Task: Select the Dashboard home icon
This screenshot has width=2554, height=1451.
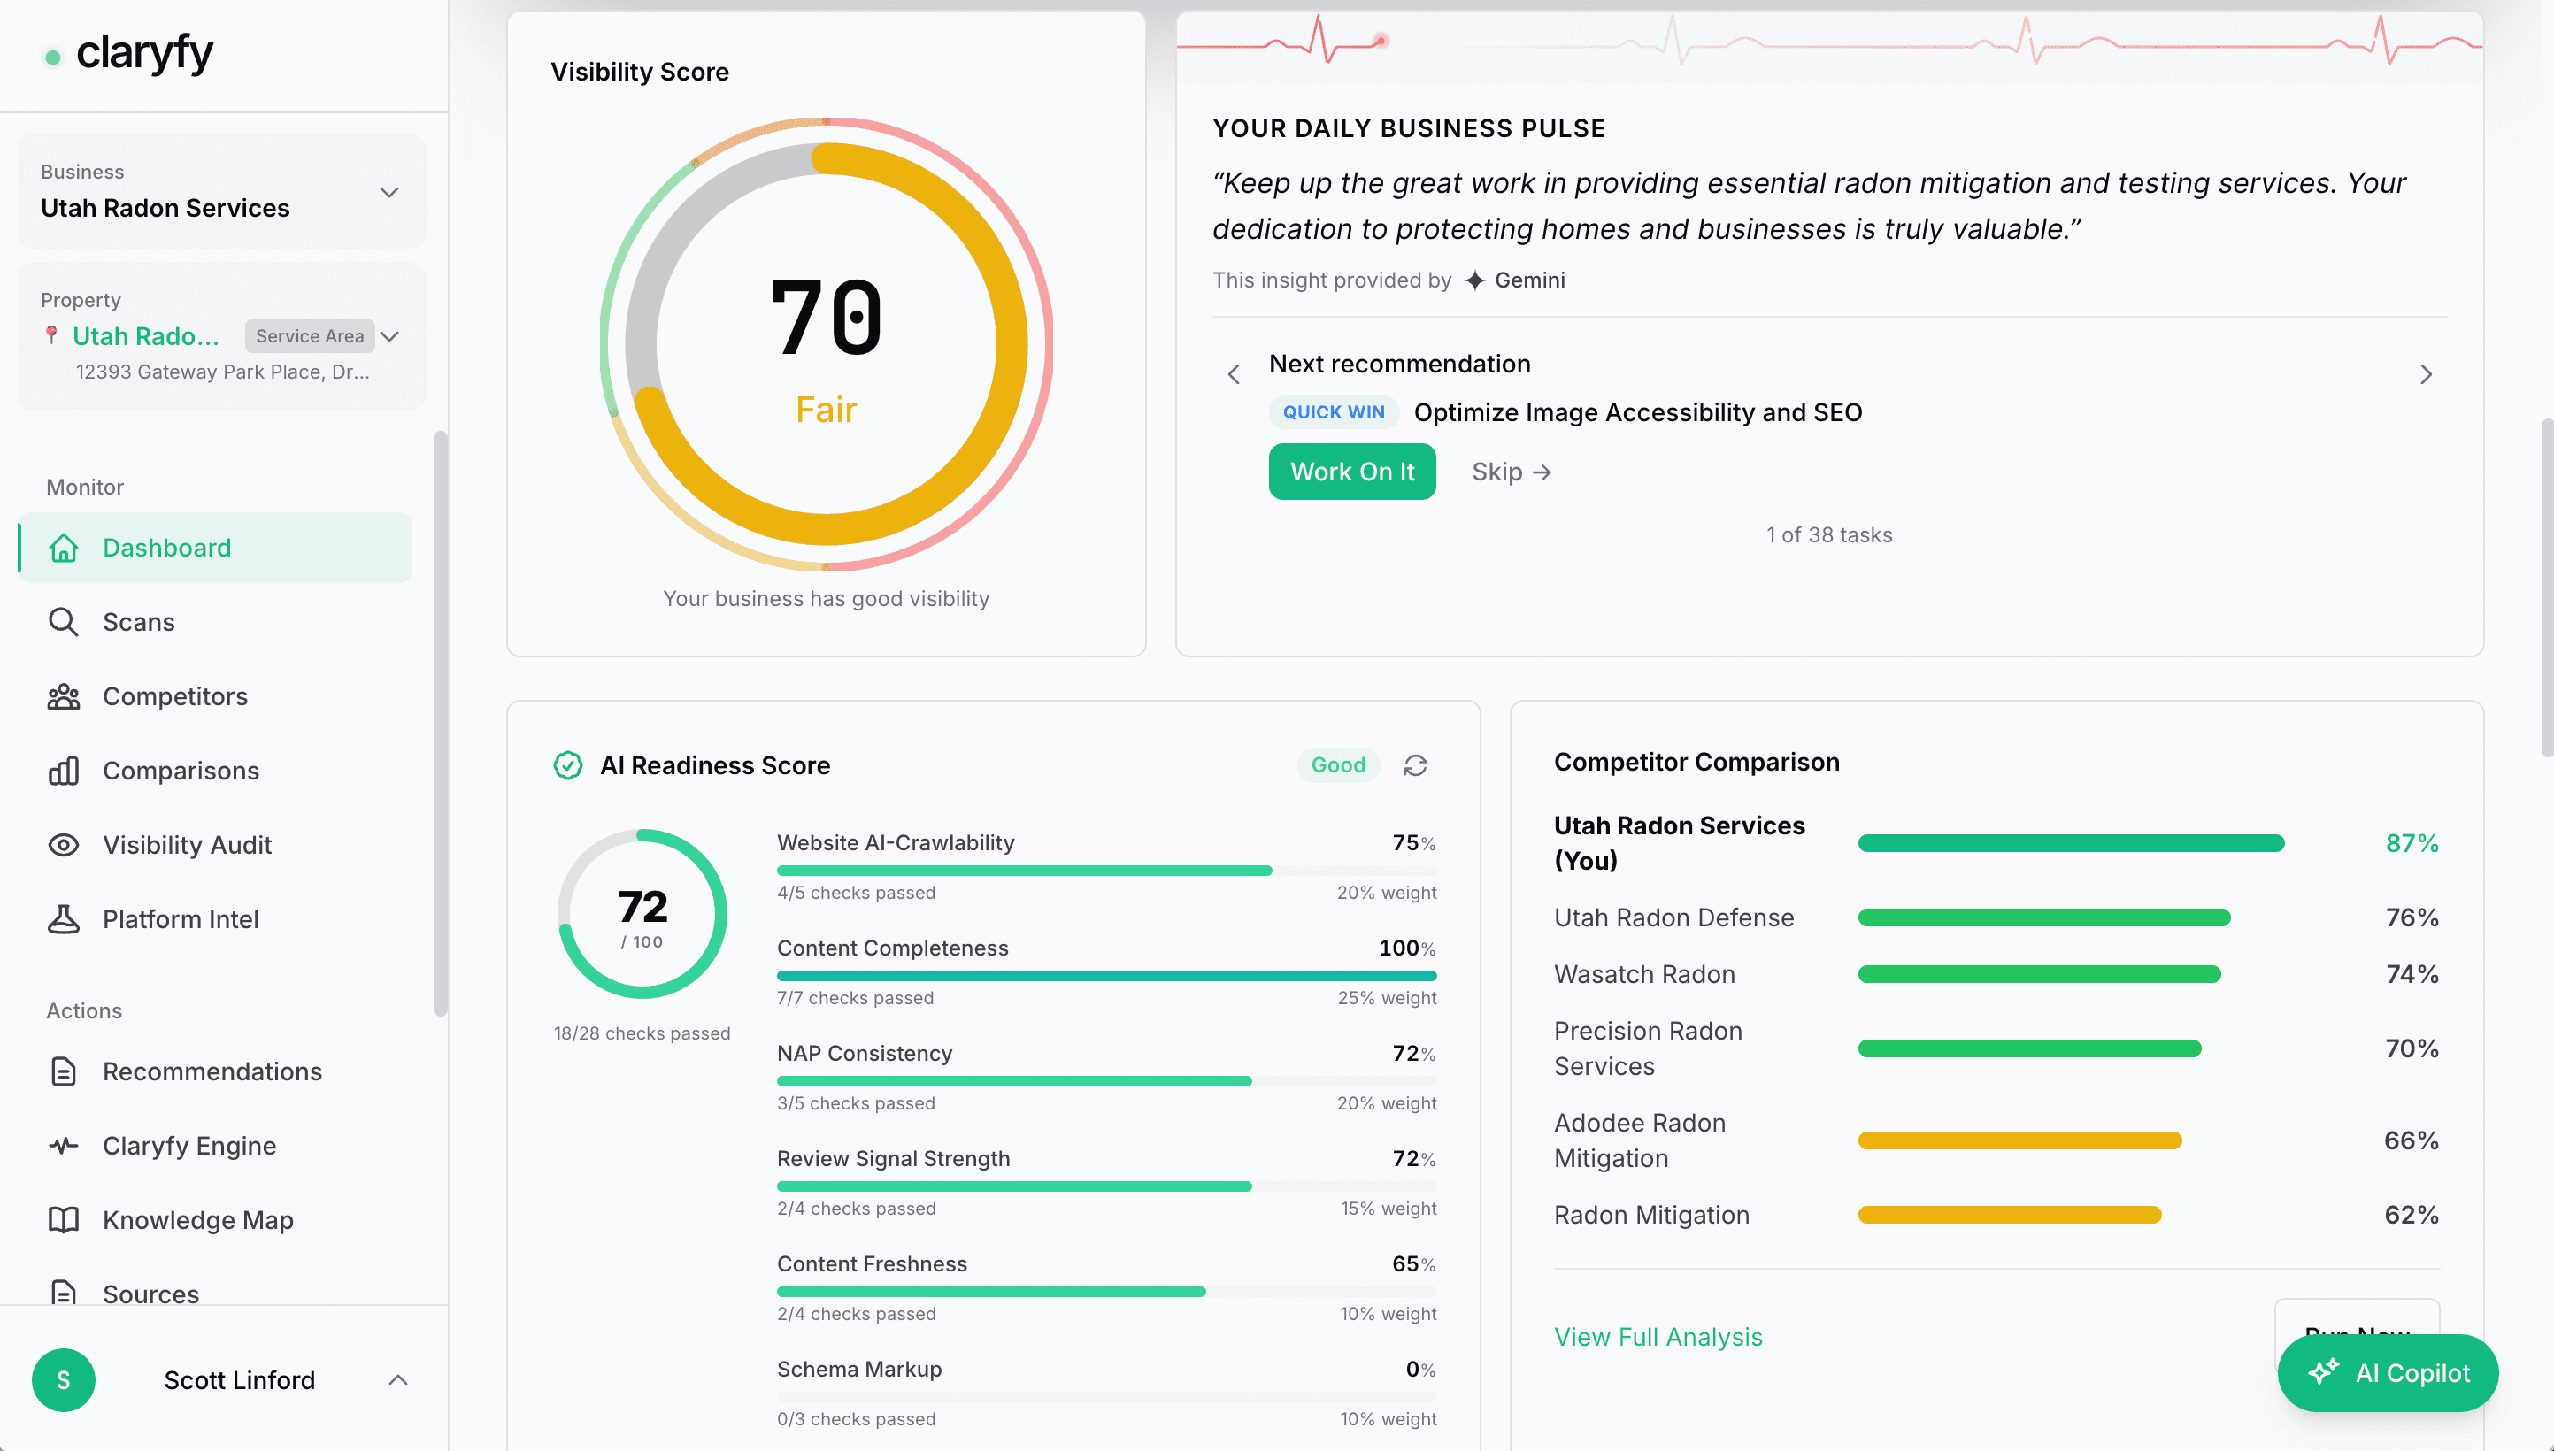Action: (x=64, y=547)
